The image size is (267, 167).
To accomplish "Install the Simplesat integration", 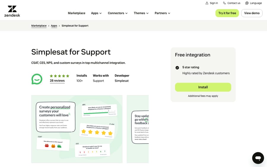I will click(203, 87).
